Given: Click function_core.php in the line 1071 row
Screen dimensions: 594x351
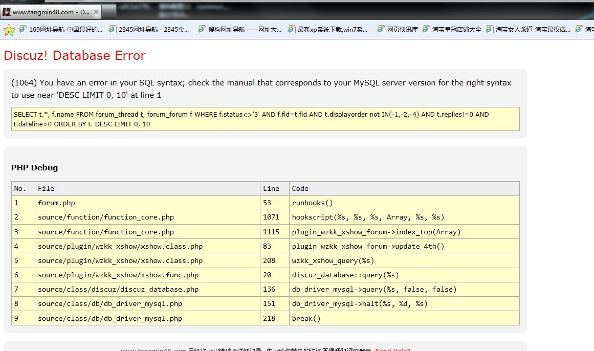Looking at the screenshot, I should click(x=148, y=217).
